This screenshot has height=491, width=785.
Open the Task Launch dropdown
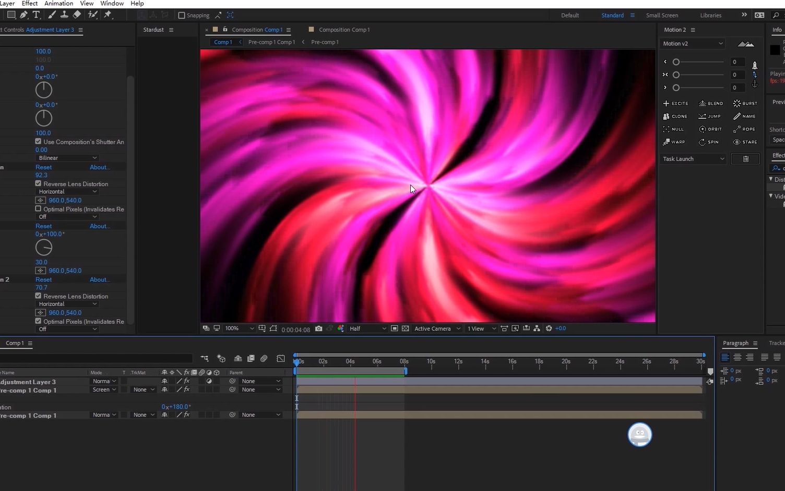point(693,159)
